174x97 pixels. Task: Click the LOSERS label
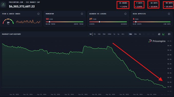click(92, 24)
